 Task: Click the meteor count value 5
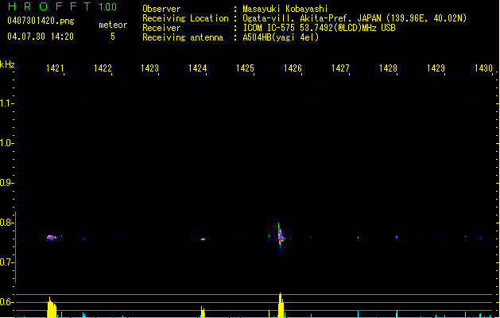click(x=113, y=37)
